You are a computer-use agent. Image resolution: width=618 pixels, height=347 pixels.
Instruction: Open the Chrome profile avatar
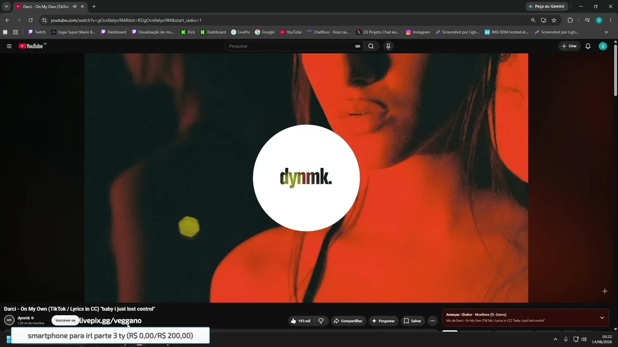pyautogui.click(x=599, y=20)
